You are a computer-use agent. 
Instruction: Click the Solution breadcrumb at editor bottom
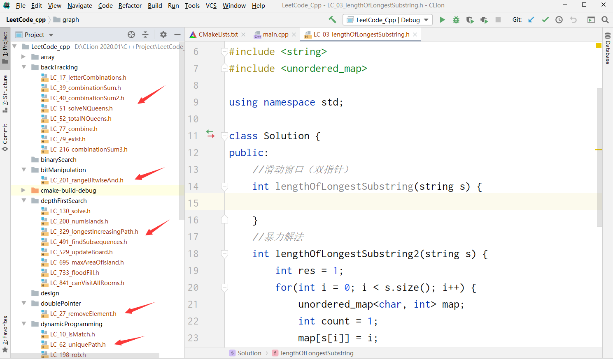[246, 353]
